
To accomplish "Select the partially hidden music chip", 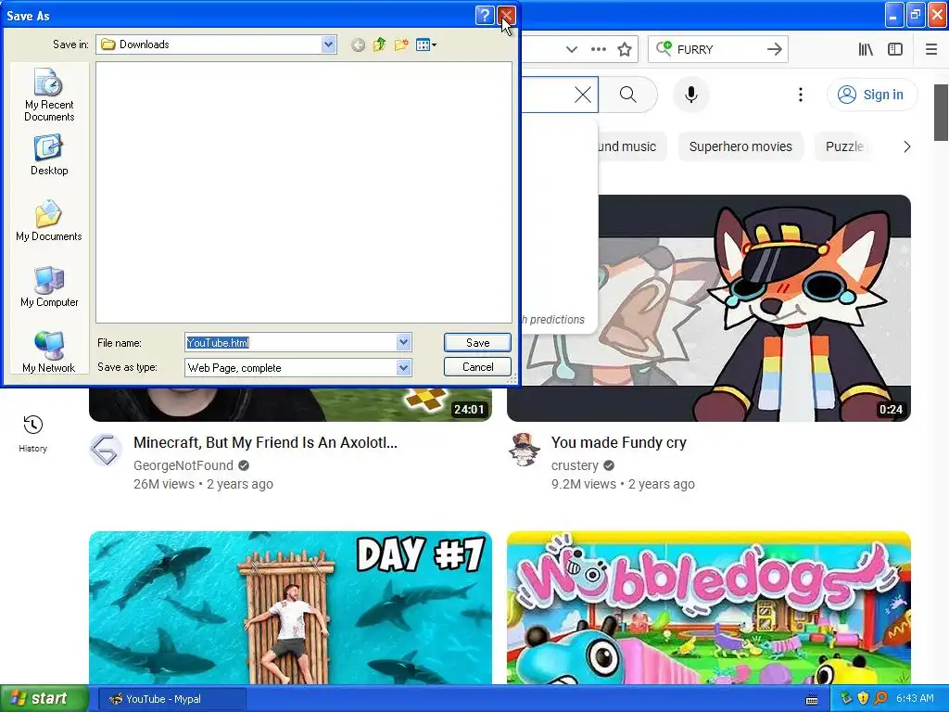I will tap(631, 146).
